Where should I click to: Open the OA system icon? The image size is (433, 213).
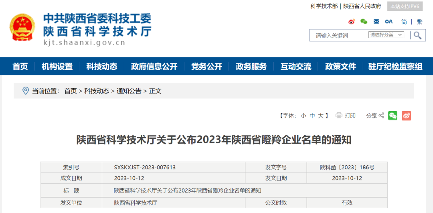[x=388, y=22]
